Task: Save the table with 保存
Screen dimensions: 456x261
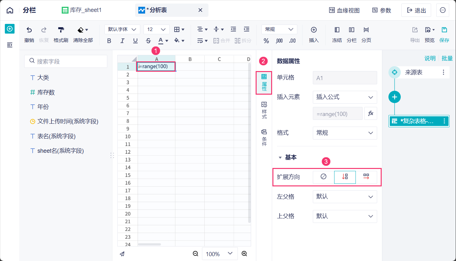Action: pyautogui.click(x=444, y=35)
